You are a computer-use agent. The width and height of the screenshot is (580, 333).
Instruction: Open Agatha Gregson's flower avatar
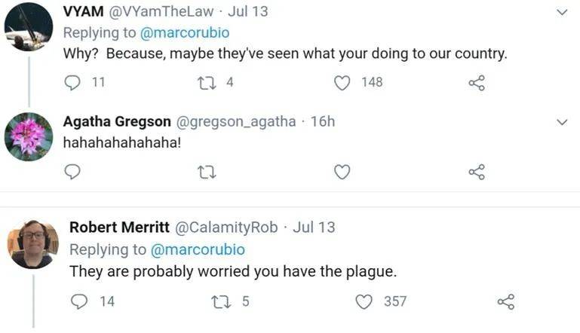[x=28, y=137]
